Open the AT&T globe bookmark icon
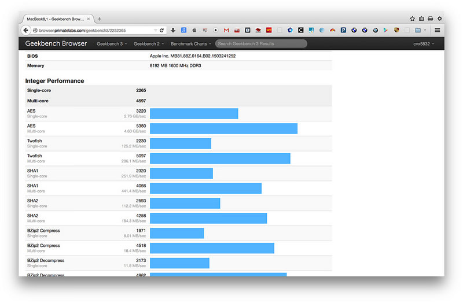463x303 pixels. coord(322,30)
